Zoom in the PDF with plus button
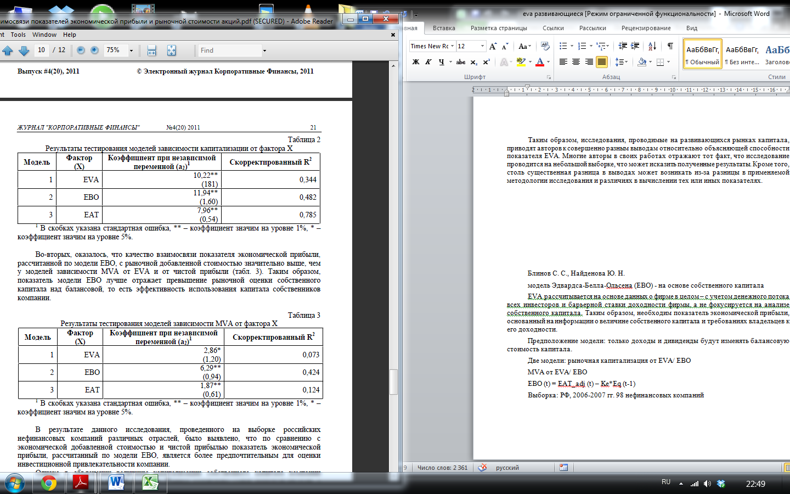 click(x=94, y=50)
